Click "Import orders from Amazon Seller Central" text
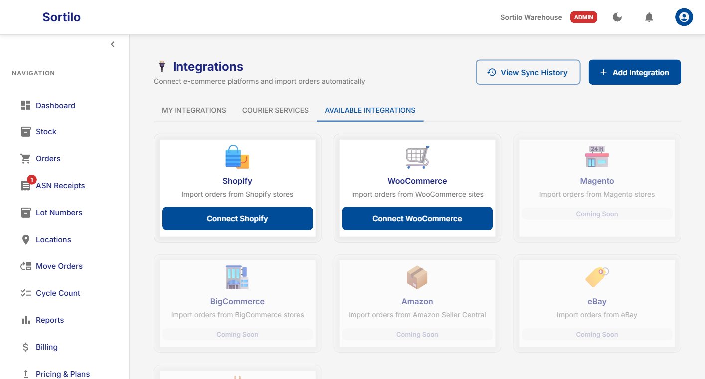705x379 pixels. (417, 315)
